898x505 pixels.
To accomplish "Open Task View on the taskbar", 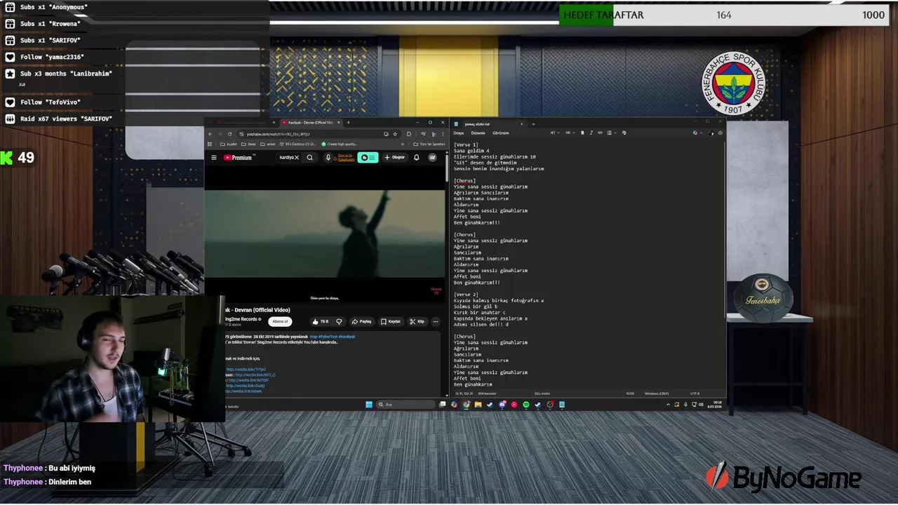I will pos(443,405).
